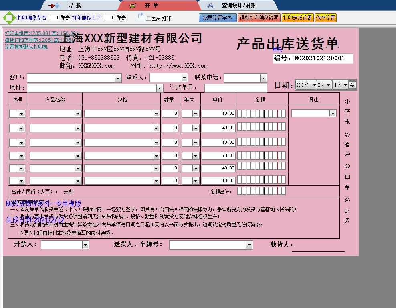
Task: Click the green print offset direction arrows icon
Action: pos(8,18)
